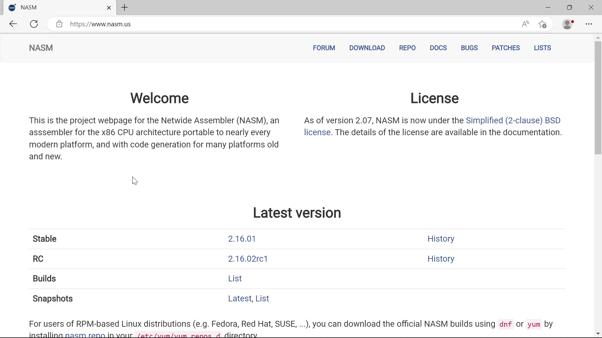Add page to favorites star icon
This screenshot has width=602, height=338.
(x=542, y=24)
